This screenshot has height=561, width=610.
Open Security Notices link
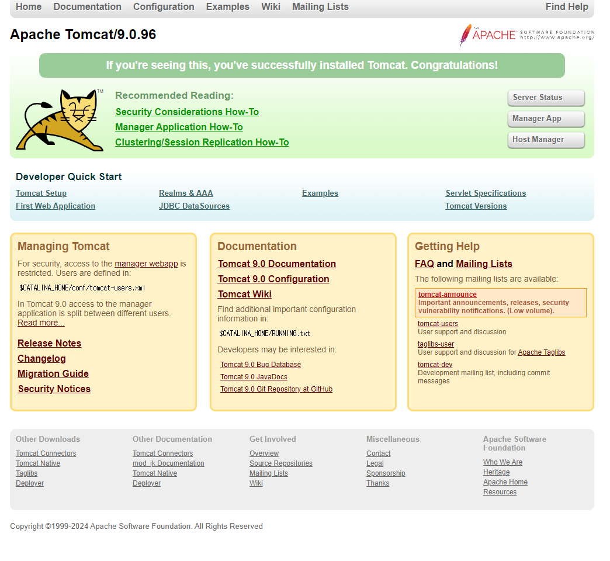54,389
